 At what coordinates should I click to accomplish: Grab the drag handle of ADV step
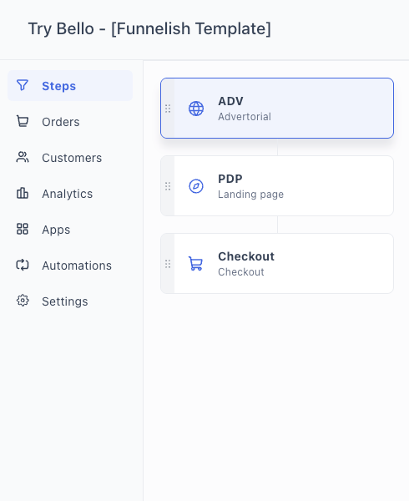168,109
